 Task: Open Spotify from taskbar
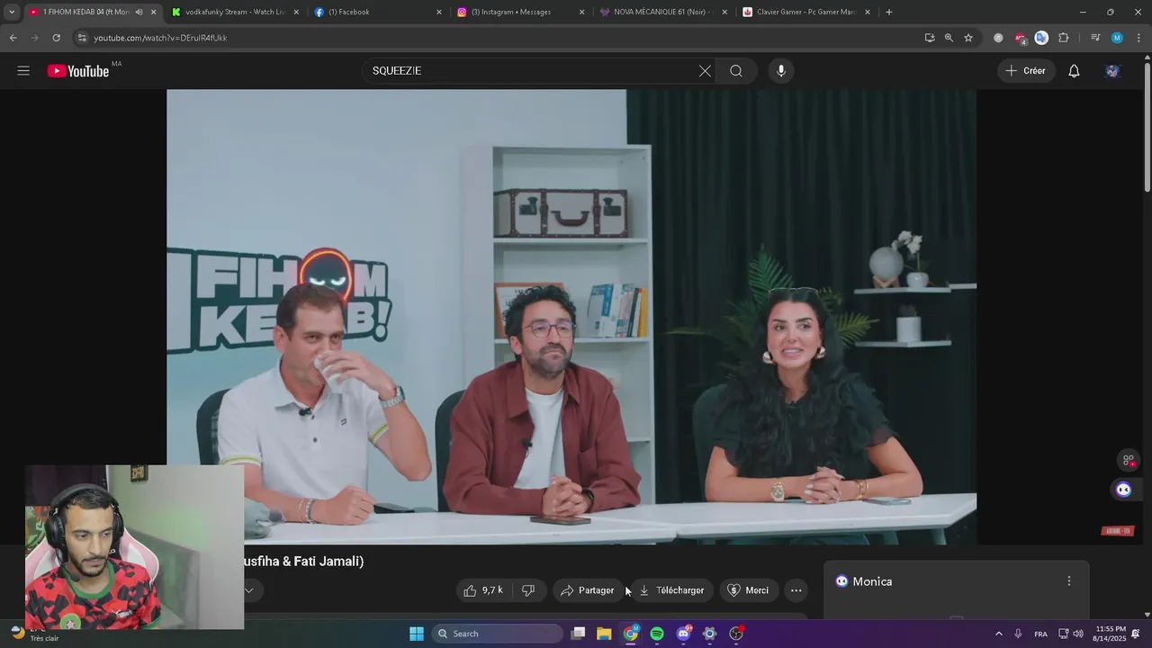point(657,634)
